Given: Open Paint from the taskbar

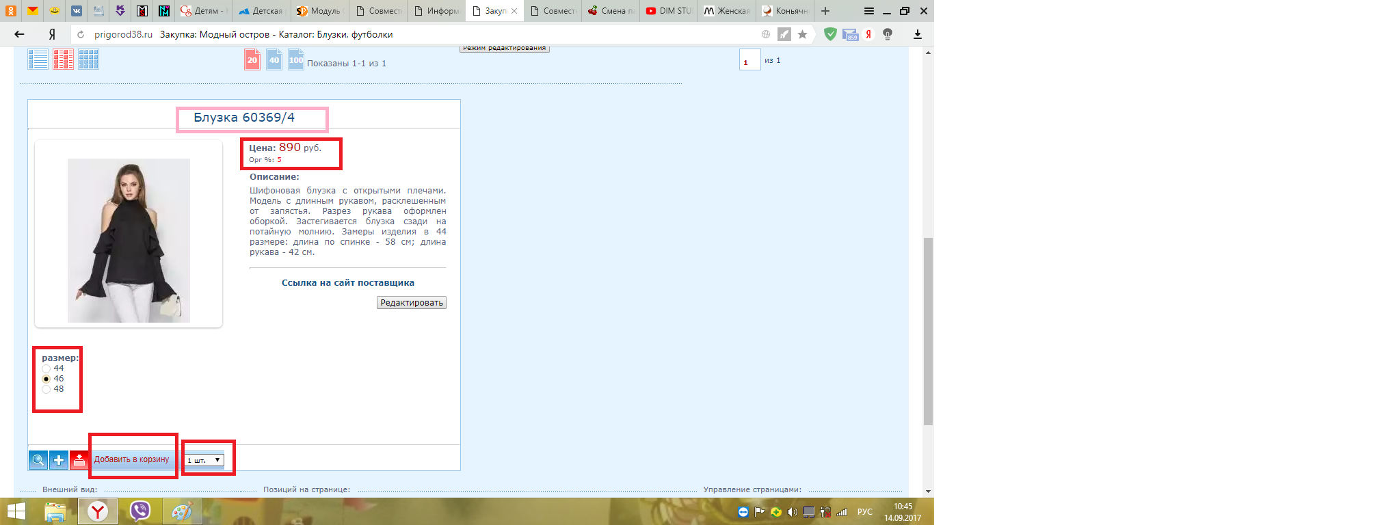Looking at the screenshot, I should coord(182,511).
